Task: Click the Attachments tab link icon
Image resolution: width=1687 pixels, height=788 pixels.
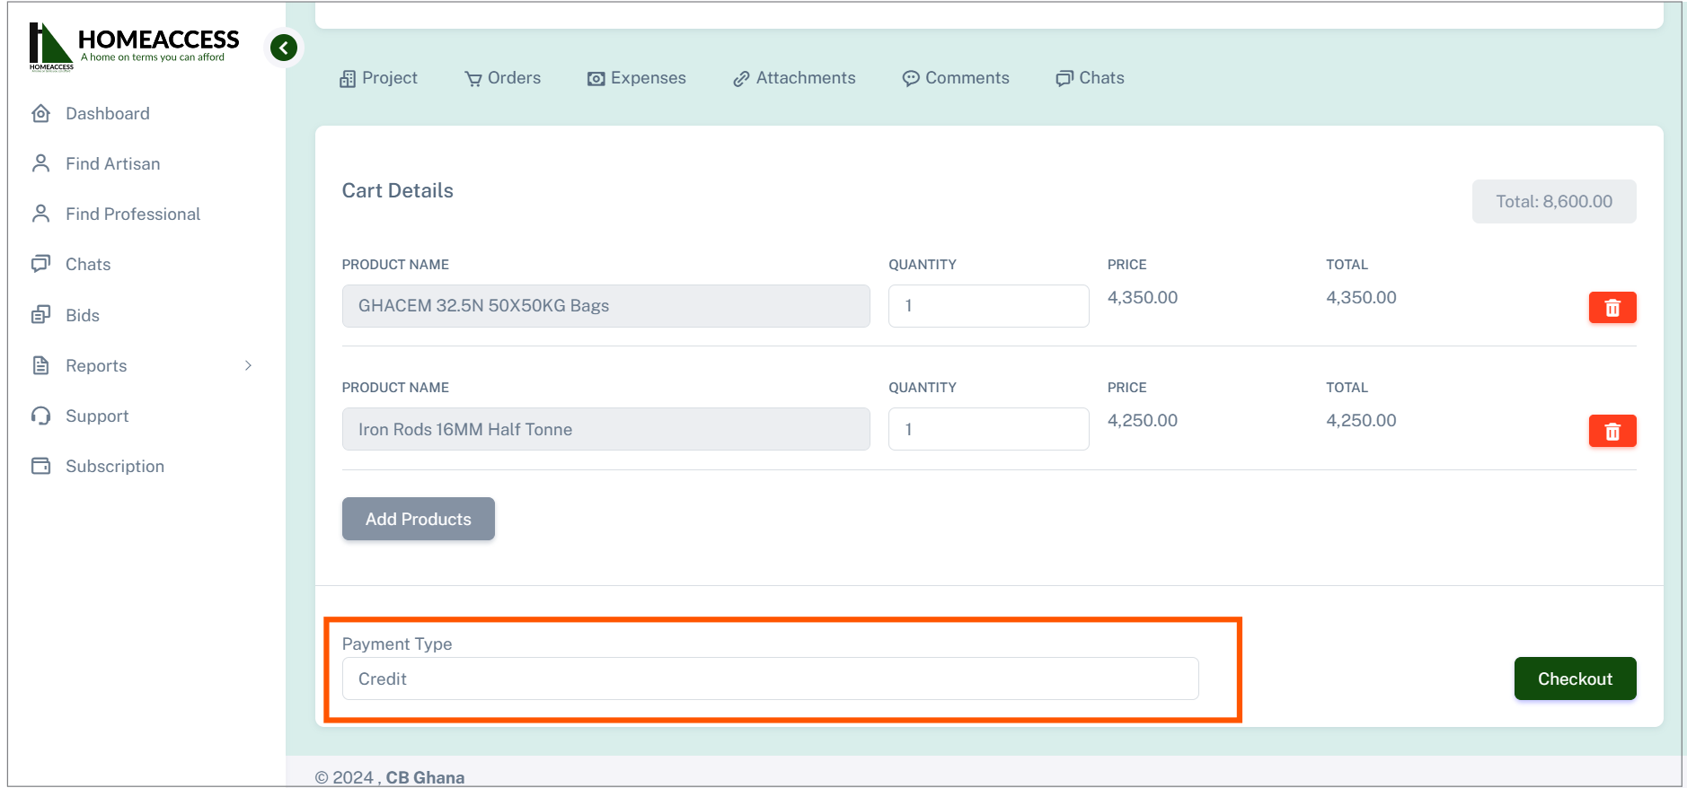Action: [x=741, y=79]
